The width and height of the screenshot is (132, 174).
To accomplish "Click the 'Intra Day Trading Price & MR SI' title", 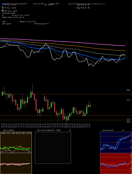I will tap(54, 130).
